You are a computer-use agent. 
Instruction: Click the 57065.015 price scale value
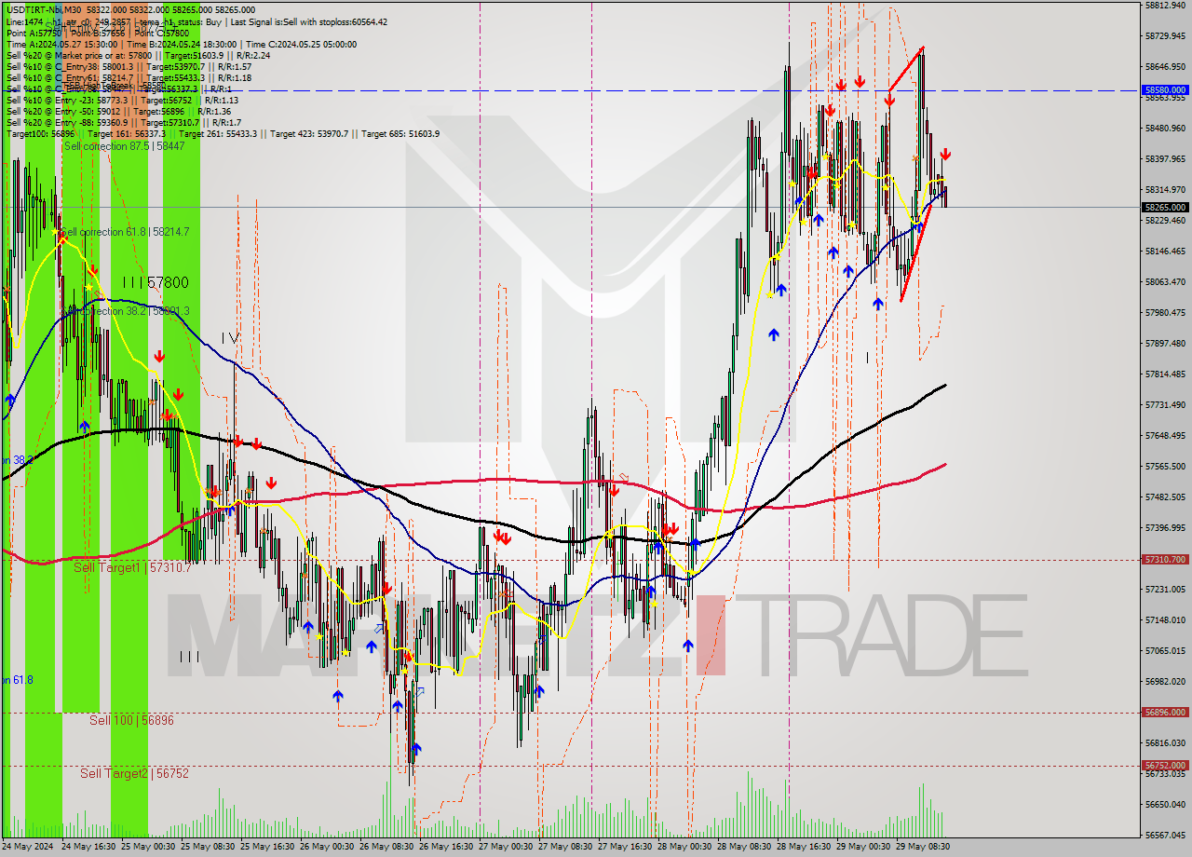tap(1165, 650)
